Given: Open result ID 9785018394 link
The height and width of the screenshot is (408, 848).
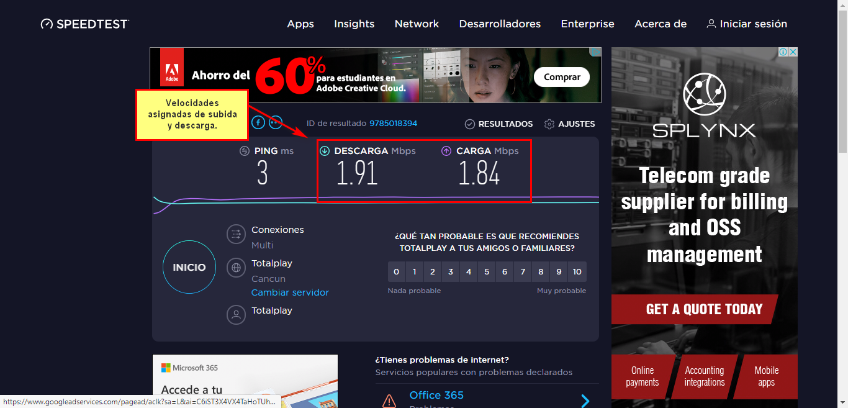Looking at the screenshot, I should pyautogui.click(x=393, y=124).
